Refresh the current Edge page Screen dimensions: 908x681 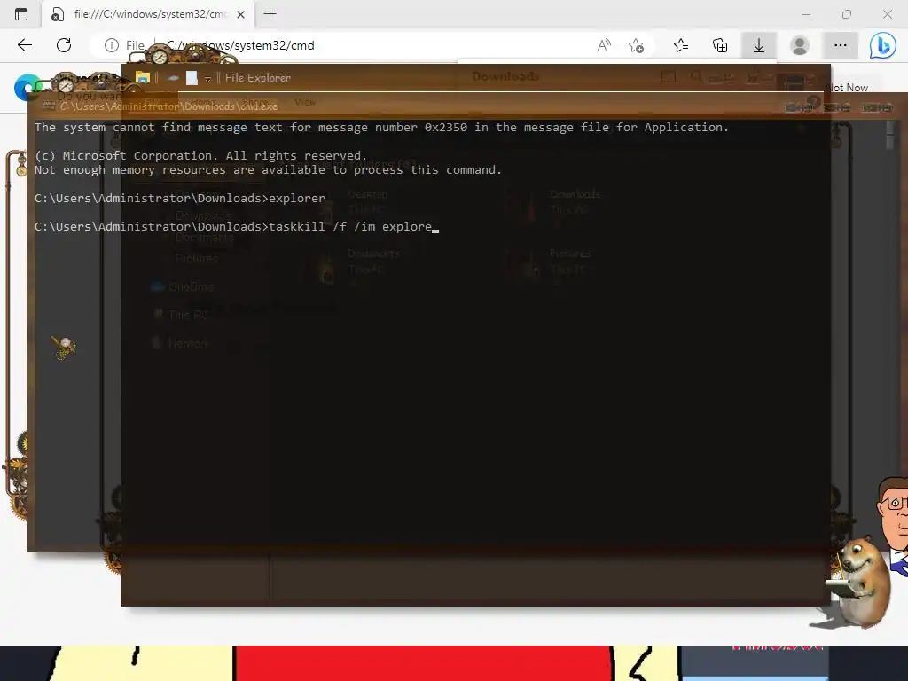[64, 45]
